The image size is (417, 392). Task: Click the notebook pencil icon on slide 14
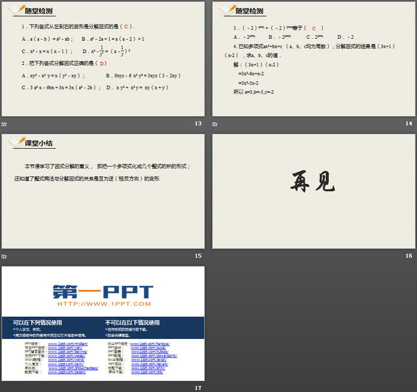click(225, 10)
